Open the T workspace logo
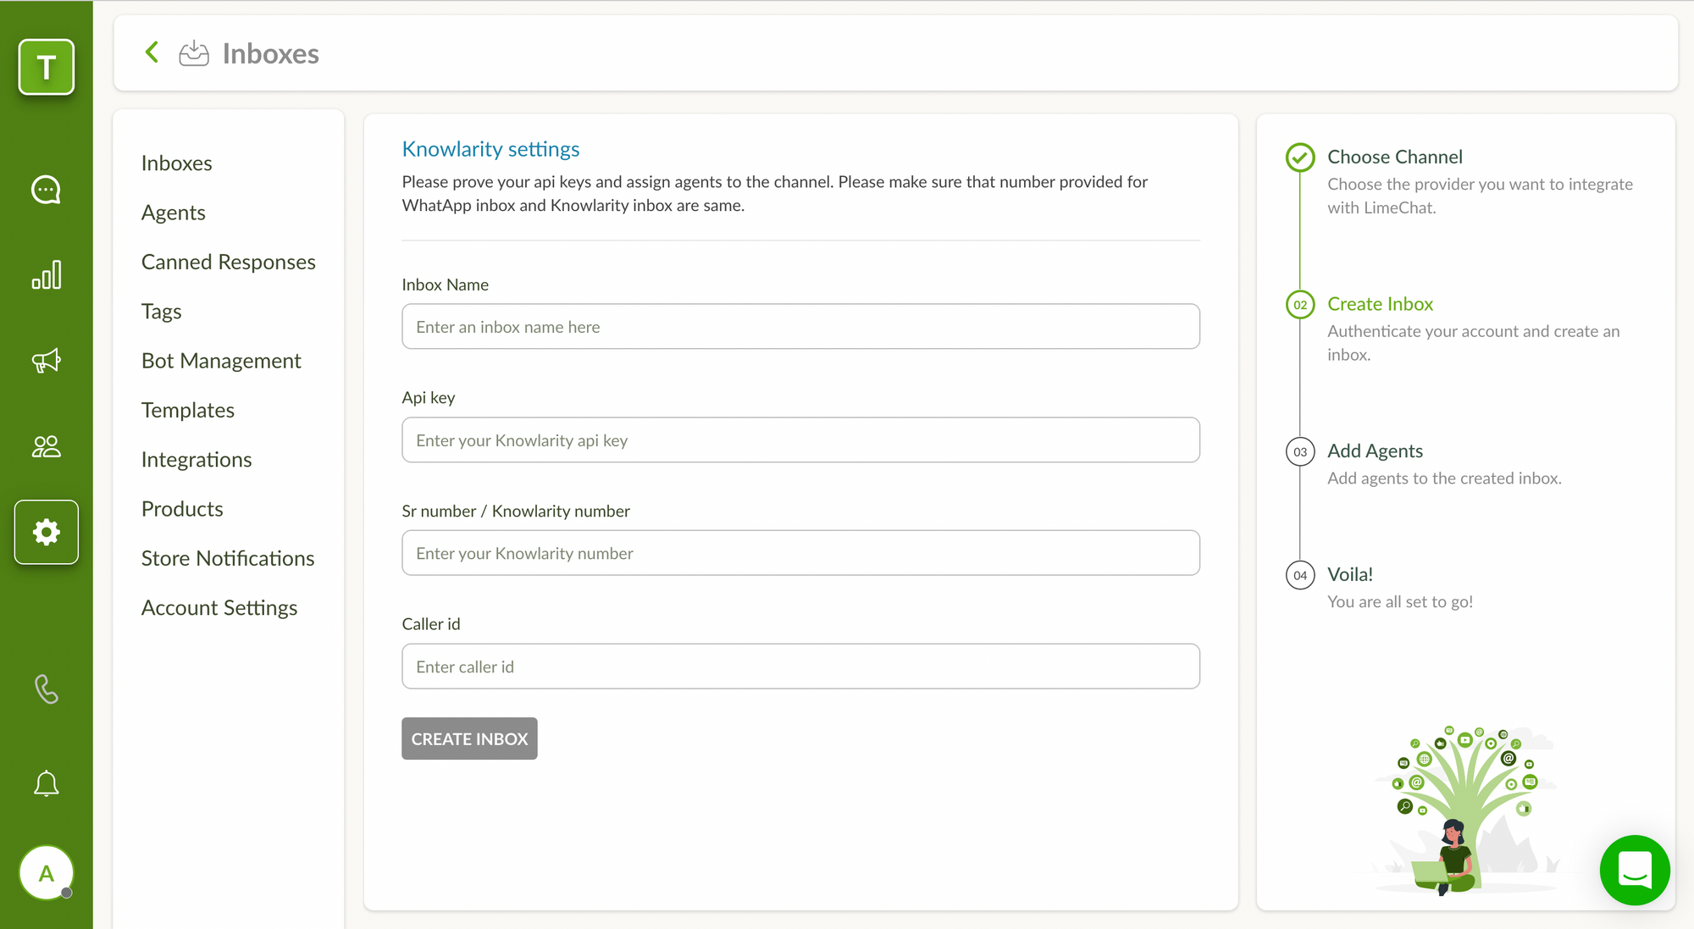This screenshot has width=1694, height=929. coord(47,67)
